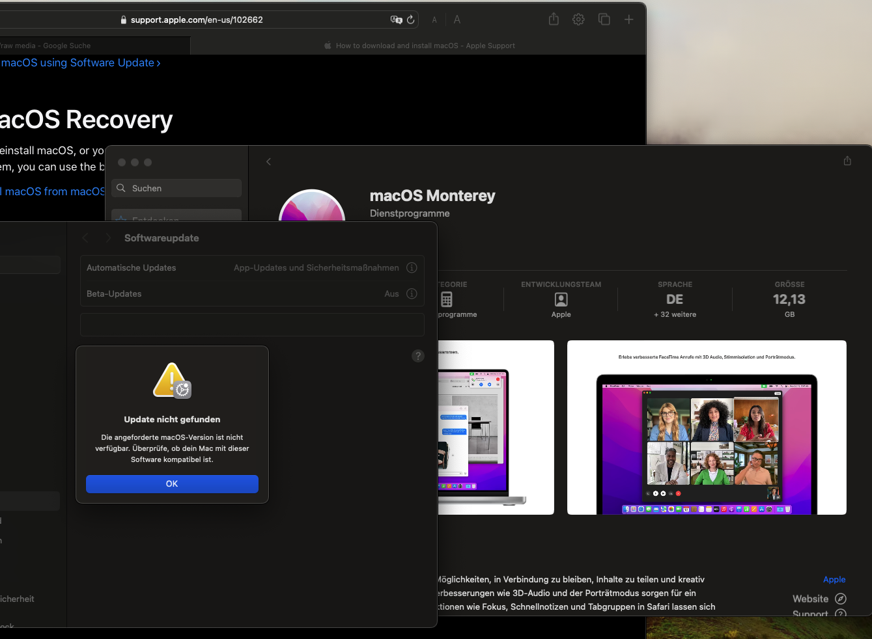The height and width of the screenshot is (639, 872).
Task: Open a new Safari tab with plus
Action: tap(629, 20)
